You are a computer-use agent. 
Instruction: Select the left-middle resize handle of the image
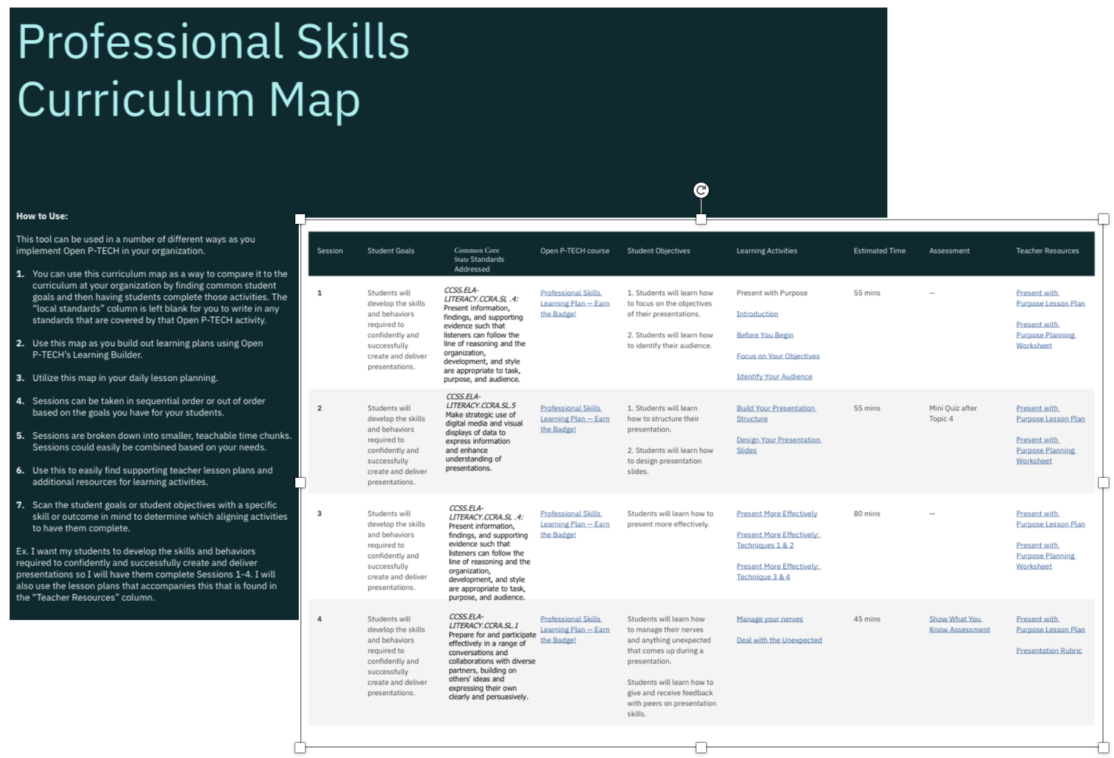pyautogui.click(x=300, y=483)
